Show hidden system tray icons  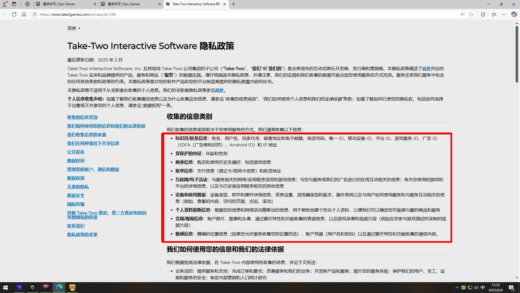click(x=457, y=288)
